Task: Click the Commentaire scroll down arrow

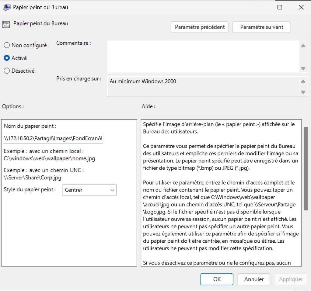Action: (x=303, y=69)
